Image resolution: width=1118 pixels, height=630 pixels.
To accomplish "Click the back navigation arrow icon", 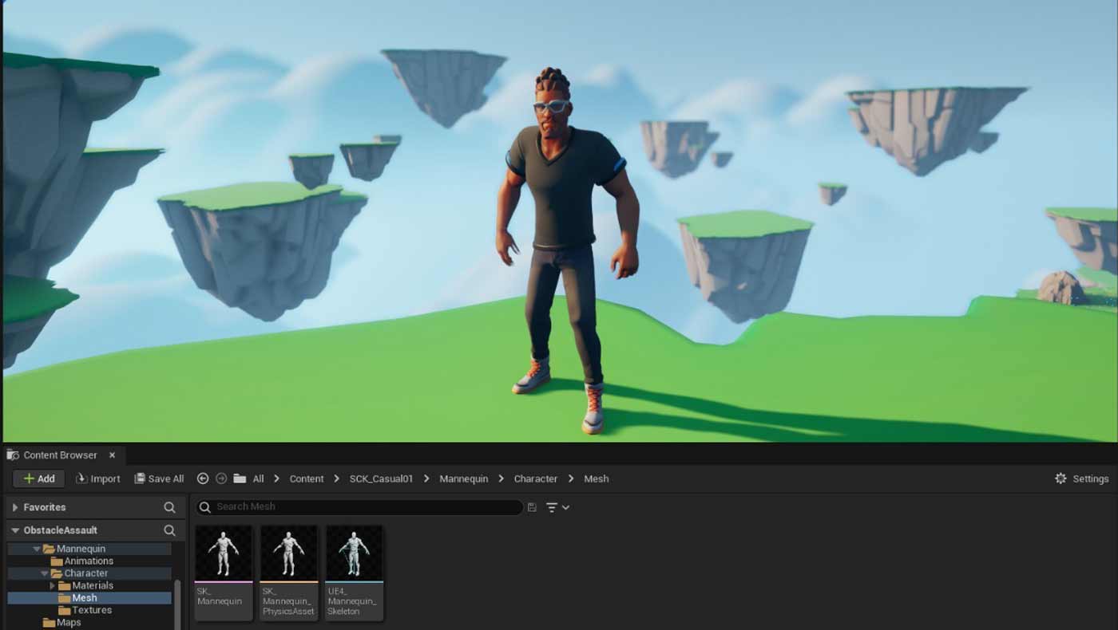I will 203,478.
